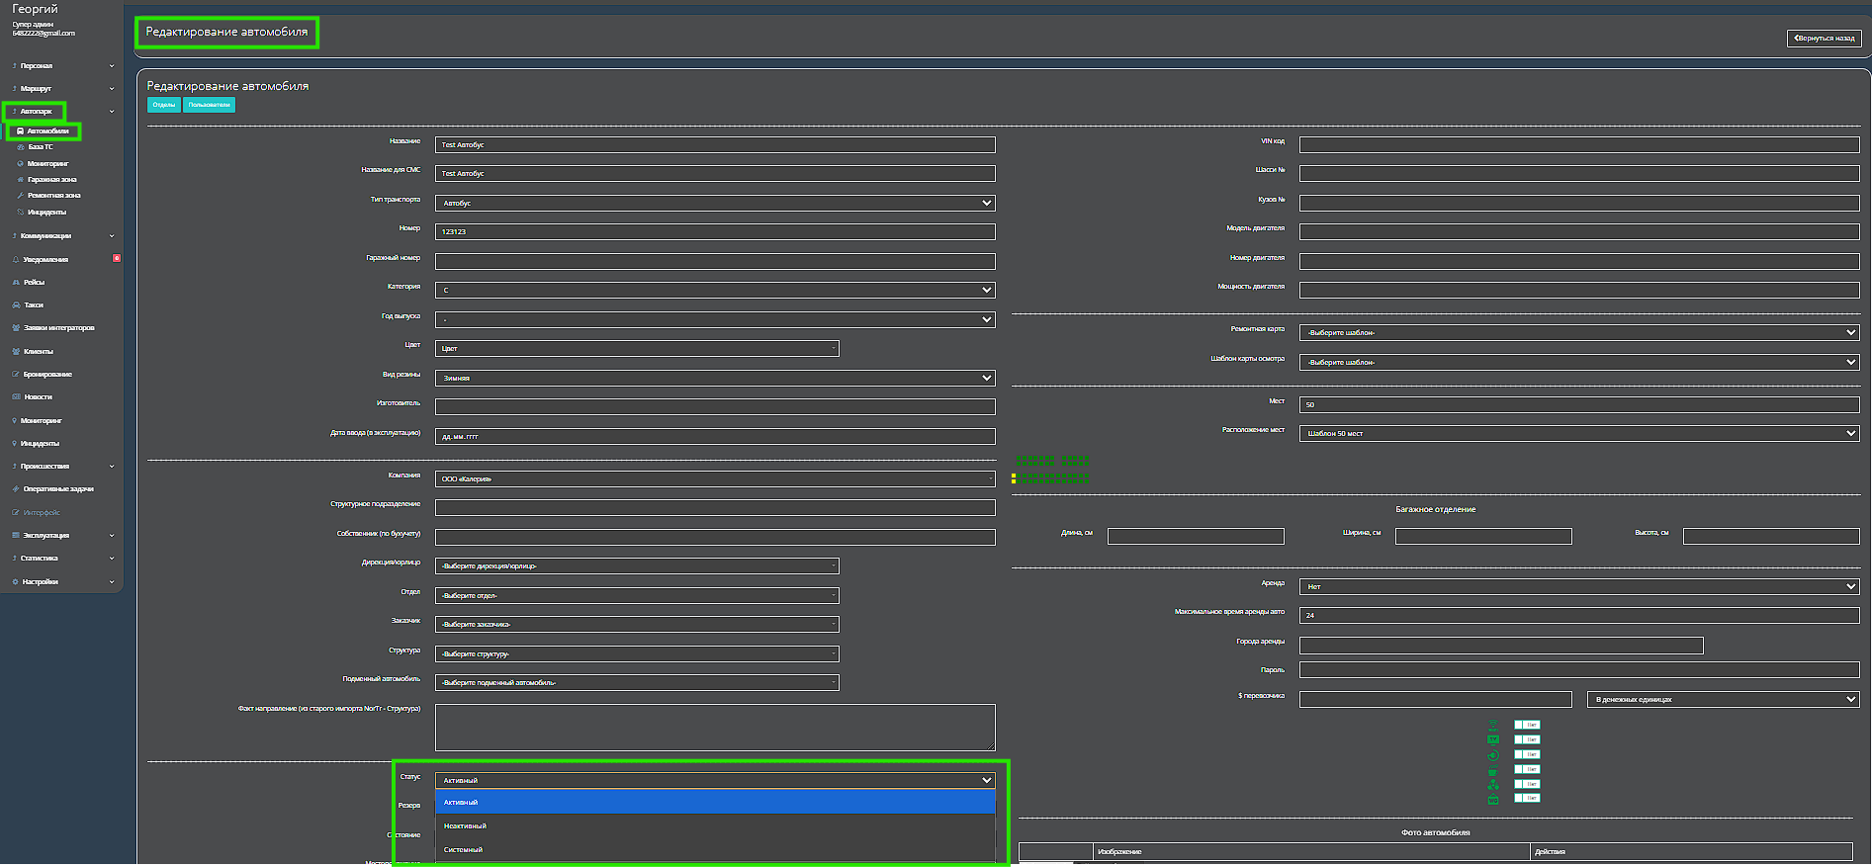Click the Гаражный номер input field
Image resolution: width=1872 pixels, height=867 pixels.
(x=714, y=261)
